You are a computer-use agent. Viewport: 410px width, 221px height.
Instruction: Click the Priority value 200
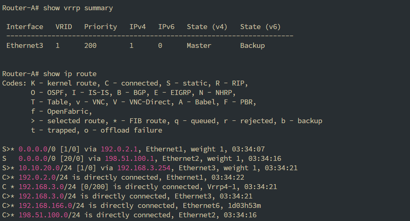click(x=90, y=45)
